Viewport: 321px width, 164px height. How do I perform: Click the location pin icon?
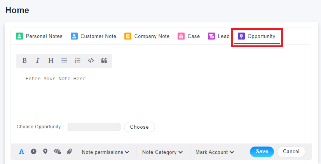[x=45, y=152]
